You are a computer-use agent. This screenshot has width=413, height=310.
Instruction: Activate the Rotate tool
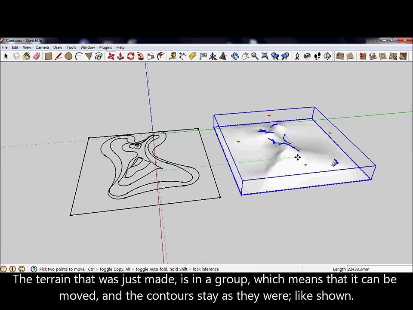tap(130, 56)
